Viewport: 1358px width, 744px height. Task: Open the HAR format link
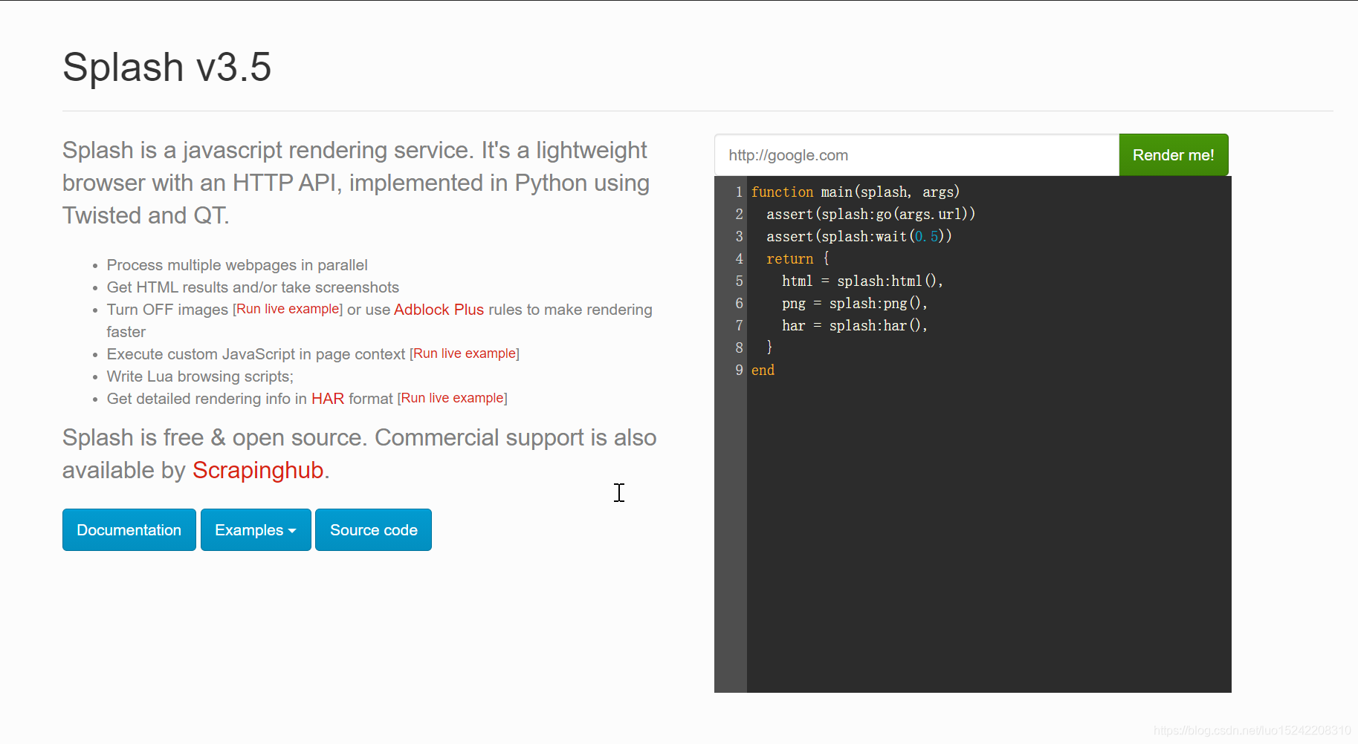[328, 399]
